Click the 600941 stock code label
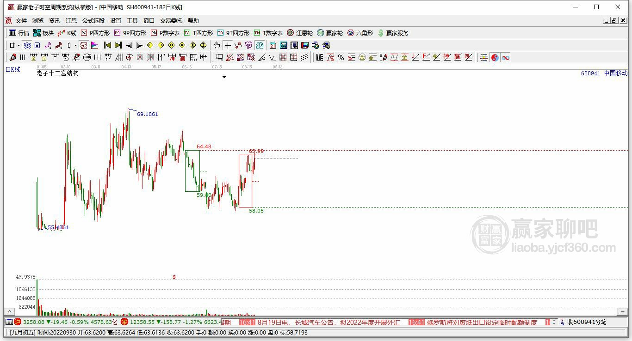632x341 pixels. pyautogui.click(x=590, y=73)
